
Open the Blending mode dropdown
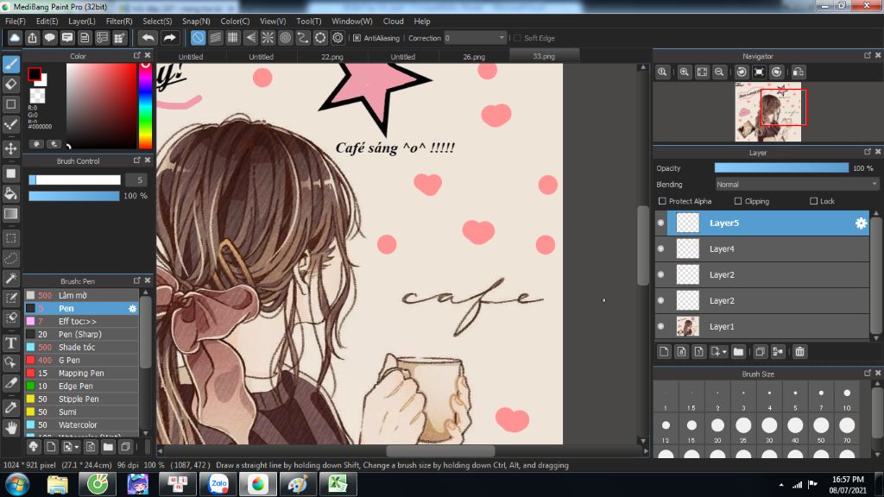click(797, 185)
